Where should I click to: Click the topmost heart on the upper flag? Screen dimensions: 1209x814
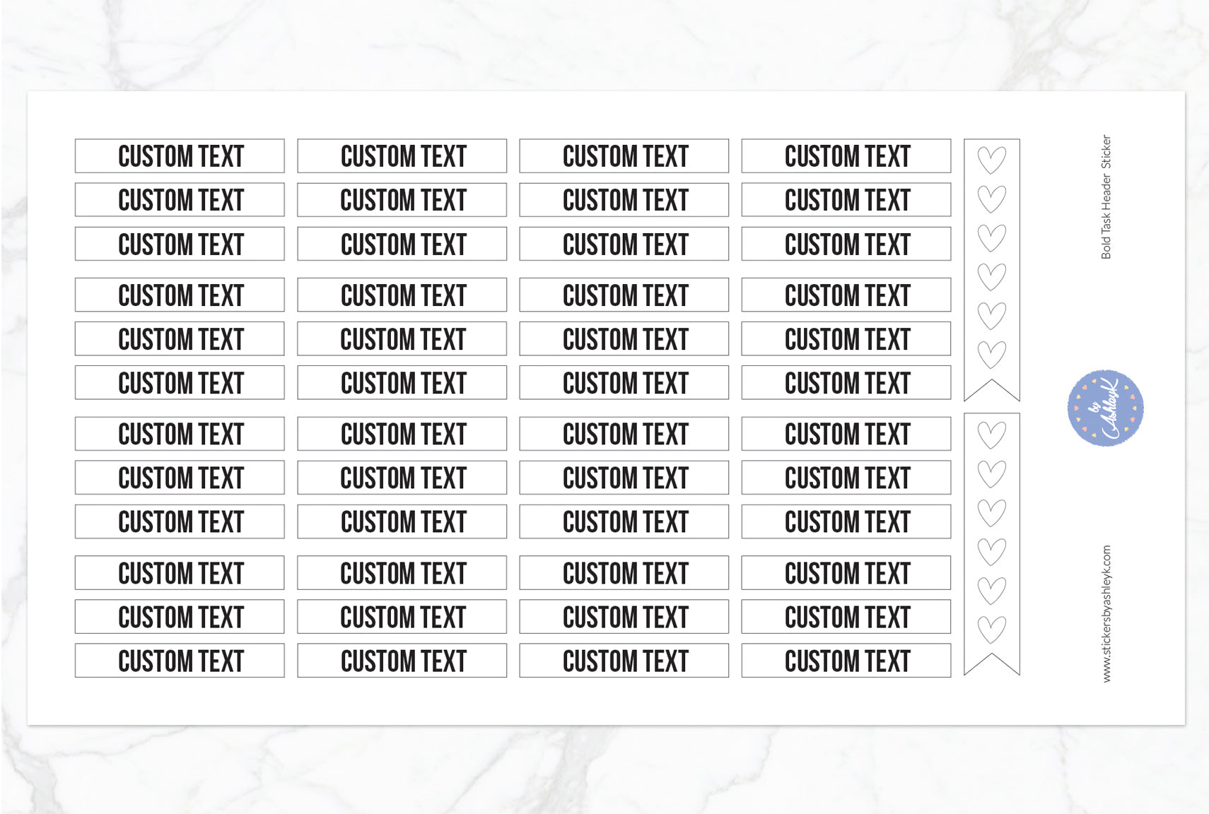991,160
